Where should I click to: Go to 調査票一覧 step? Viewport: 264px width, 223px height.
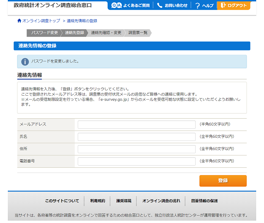tap(138, 33)
